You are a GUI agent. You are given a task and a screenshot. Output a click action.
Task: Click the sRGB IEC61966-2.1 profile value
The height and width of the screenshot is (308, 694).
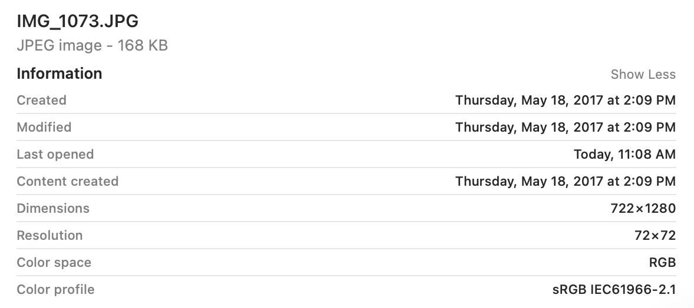tap(614, 289)
